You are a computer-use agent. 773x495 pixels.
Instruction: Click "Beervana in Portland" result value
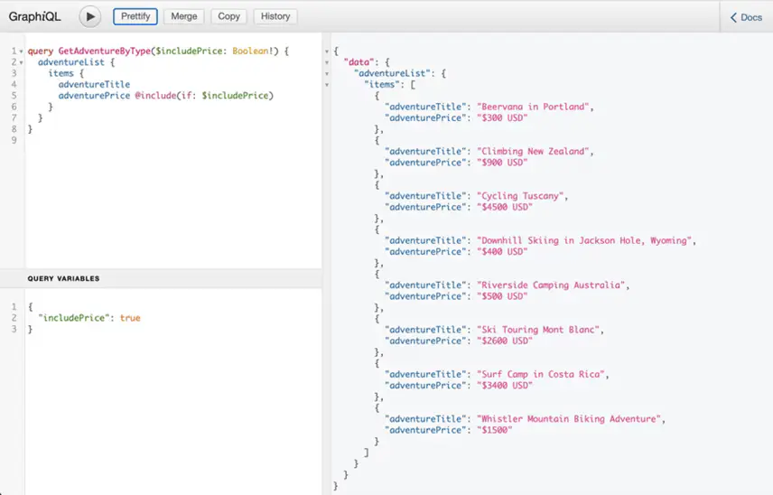(534, 107)
